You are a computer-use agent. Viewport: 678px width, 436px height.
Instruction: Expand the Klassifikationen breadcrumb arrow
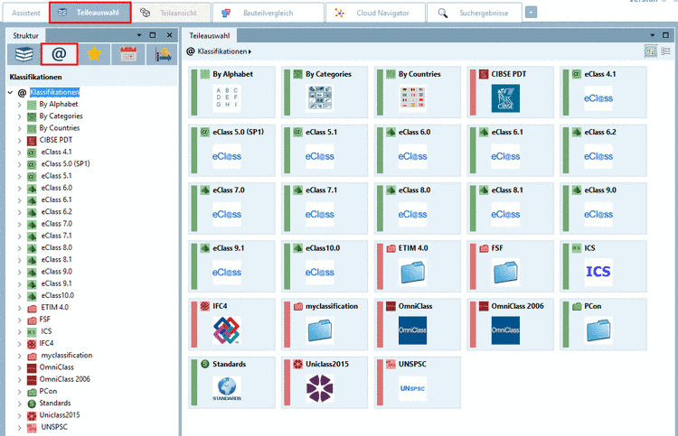pyautogui.click(x=250, y=51)
